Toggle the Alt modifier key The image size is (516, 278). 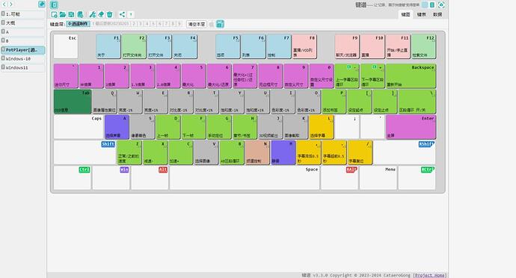tap(163, 170)
